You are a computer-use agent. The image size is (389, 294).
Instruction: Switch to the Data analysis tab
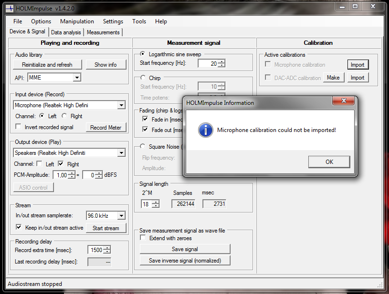(x=66, y=32)
